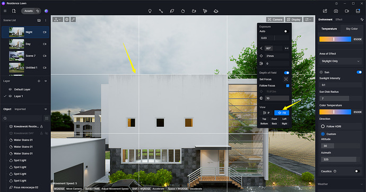Click the photo render camera icon

click(x=336, y=11)
